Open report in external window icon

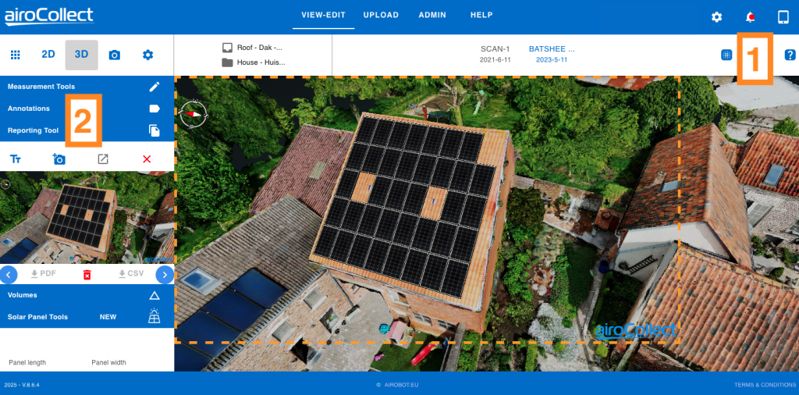click(103, 159)
